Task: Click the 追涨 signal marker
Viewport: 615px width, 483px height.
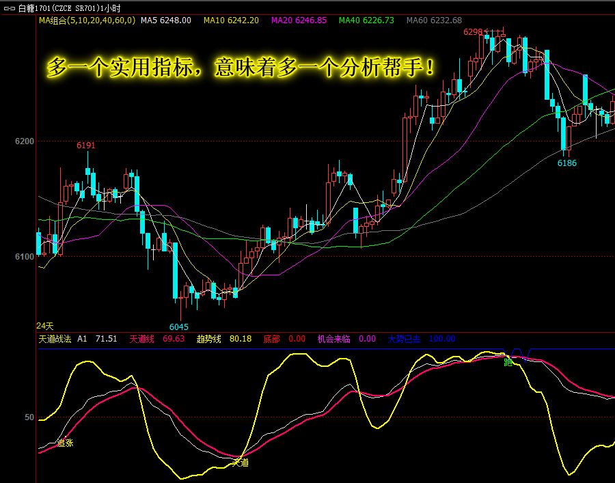Action: [66, 443]
